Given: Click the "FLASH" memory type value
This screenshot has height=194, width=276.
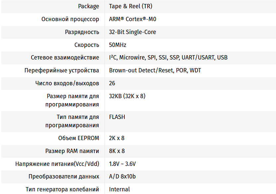Looking at the screenshot, I should [x=117, y=117].
